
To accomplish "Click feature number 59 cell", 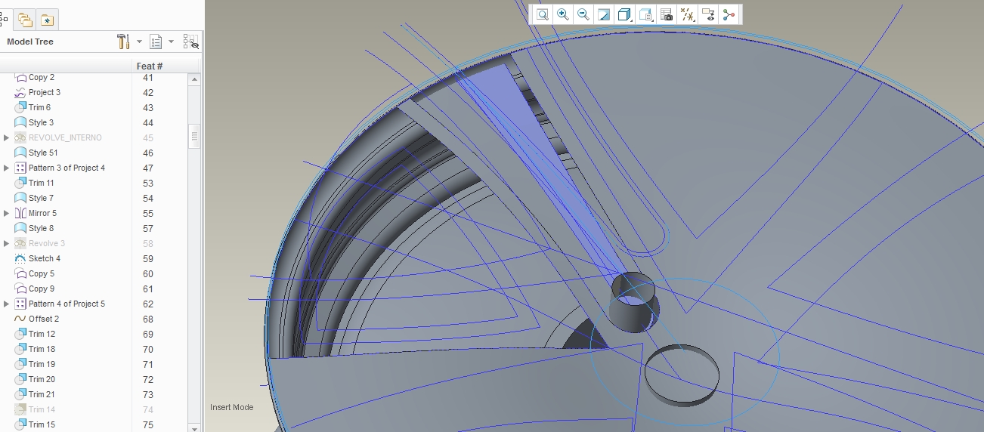I will (148, 258).
